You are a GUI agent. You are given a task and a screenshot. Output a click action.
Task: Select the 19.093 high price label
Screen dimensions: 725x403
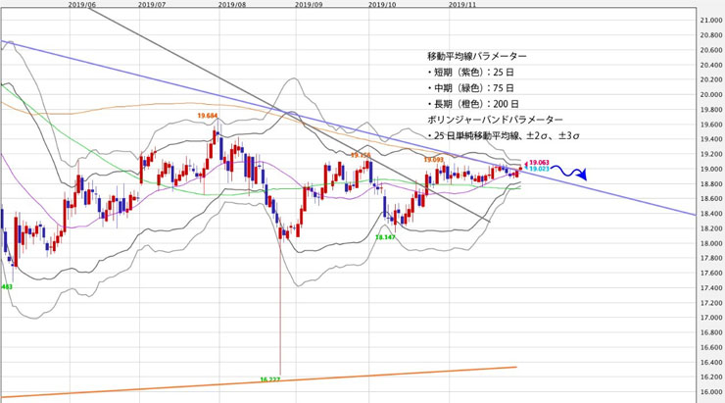[433, 160]
